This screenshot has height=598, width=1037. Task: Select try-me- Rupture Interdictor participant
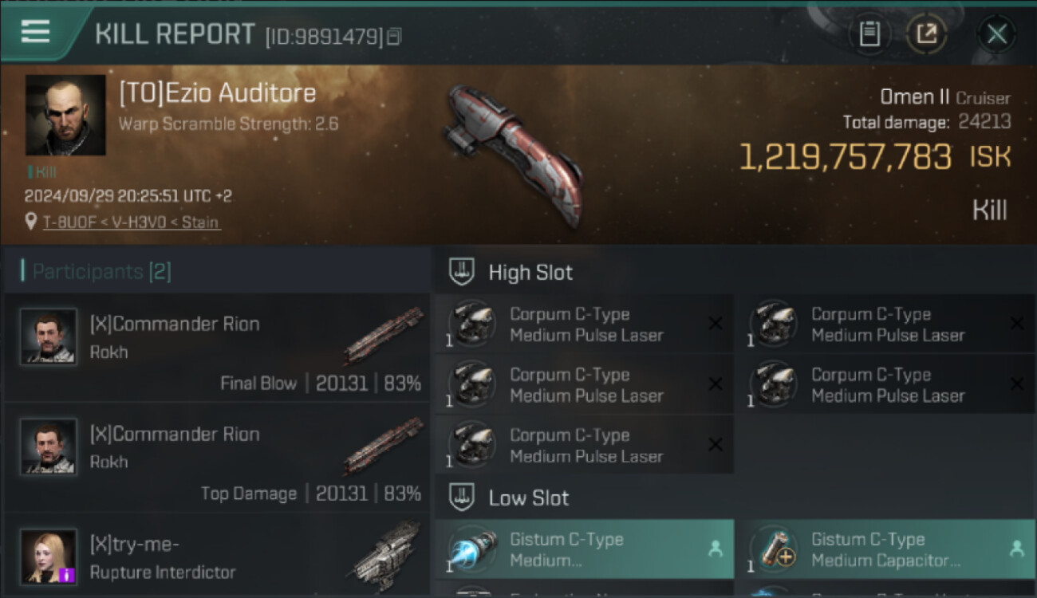point(216,556)
